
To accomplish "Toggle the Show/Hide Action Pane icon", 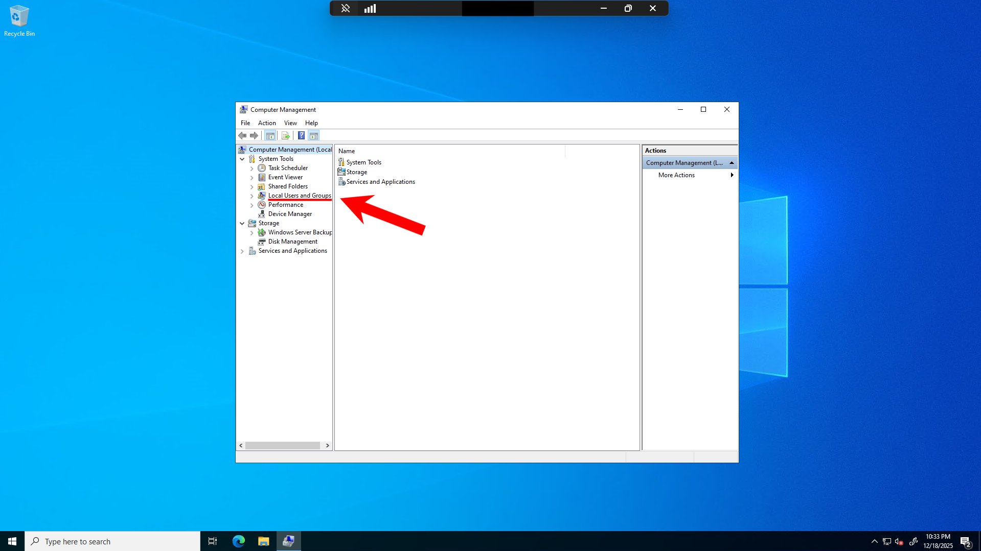I will 314,136.
